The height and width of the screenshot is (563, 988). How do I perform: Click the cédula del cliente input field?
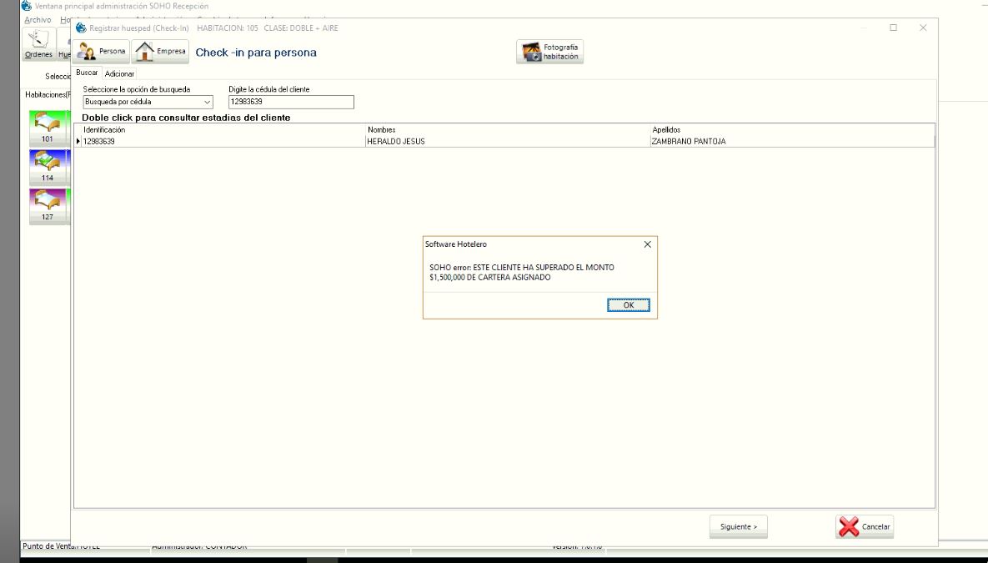[x=290, y=102]
